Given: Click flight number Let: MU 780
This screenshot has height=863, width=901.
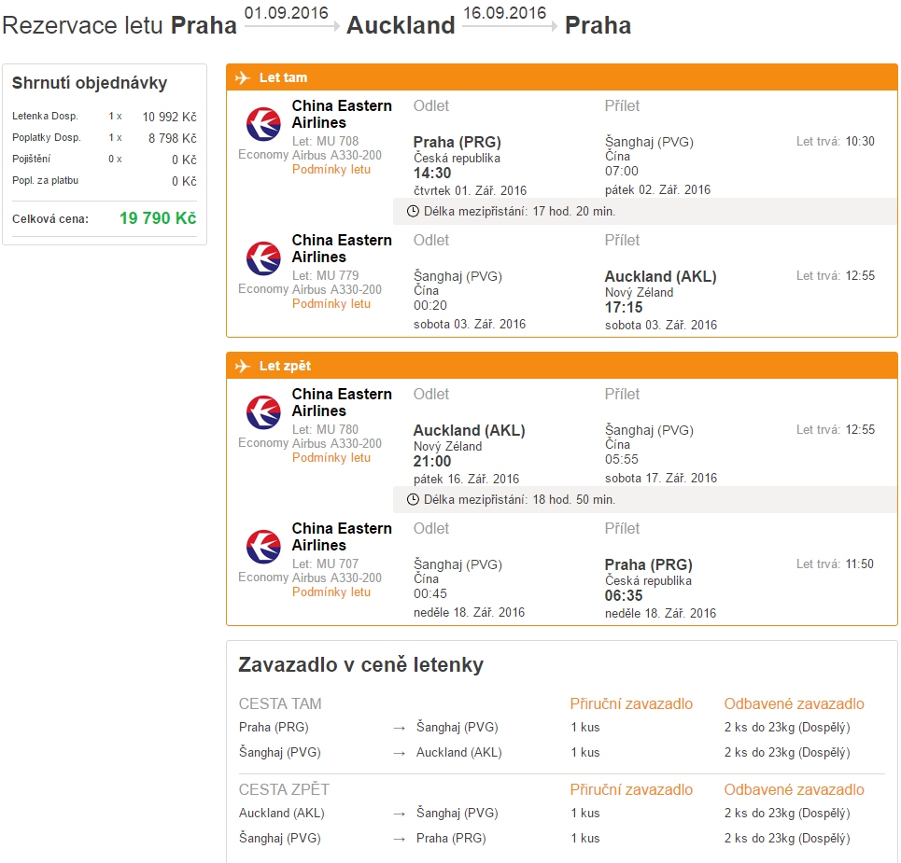Looking at the screenshot, I should pos(325,429).
